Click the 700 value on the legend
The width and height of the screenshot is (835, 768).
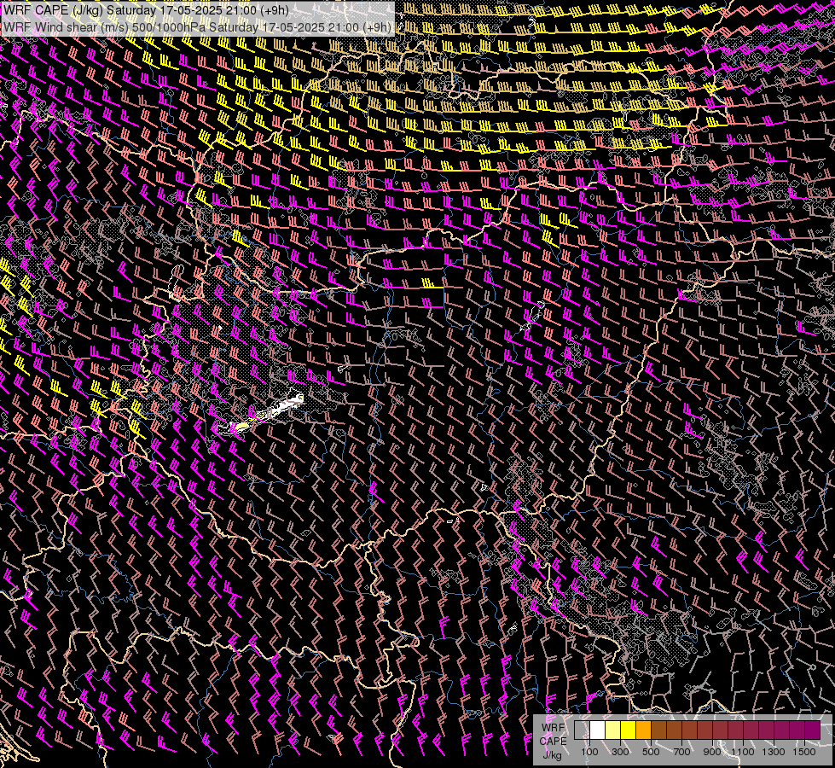681,752
